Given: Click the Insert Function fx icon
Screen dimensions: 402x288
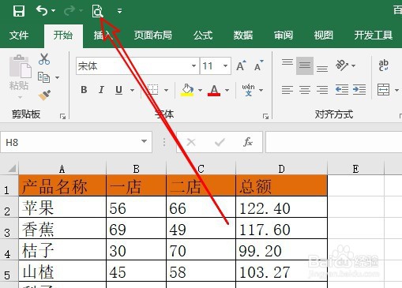Looking at the screenshot, I should click(248, 142).
